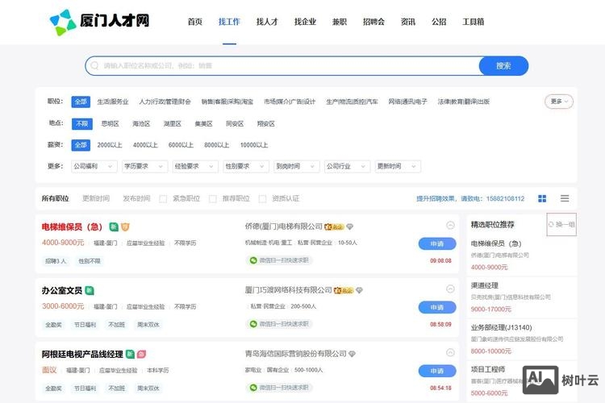Open the 到岗时间 dropdown
This screenshot has height=403, width=605.
click(x=296, y=166)
